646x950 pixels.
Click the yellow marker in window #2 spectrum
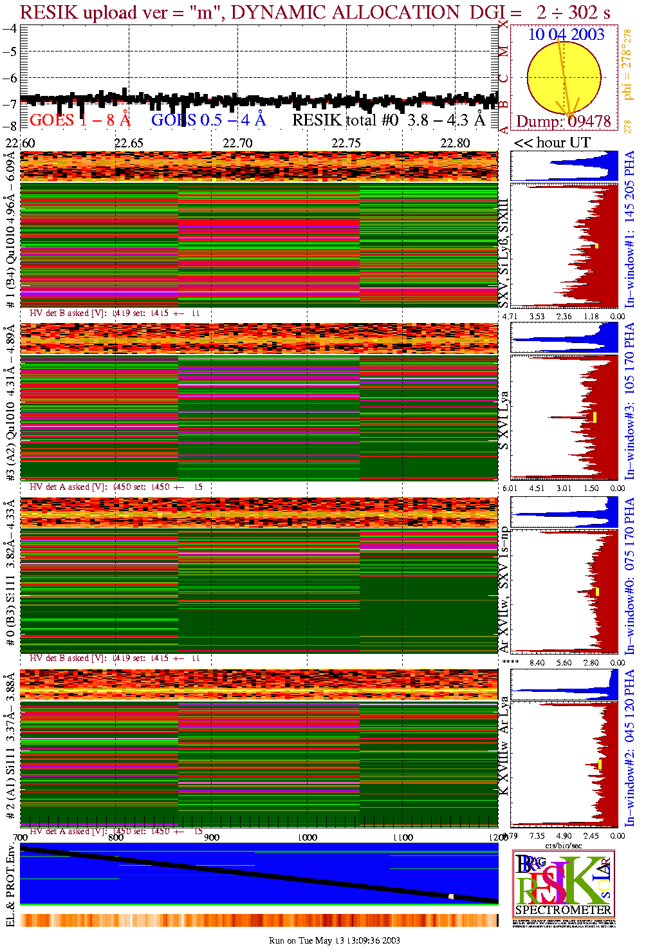(x=600, y=764)
